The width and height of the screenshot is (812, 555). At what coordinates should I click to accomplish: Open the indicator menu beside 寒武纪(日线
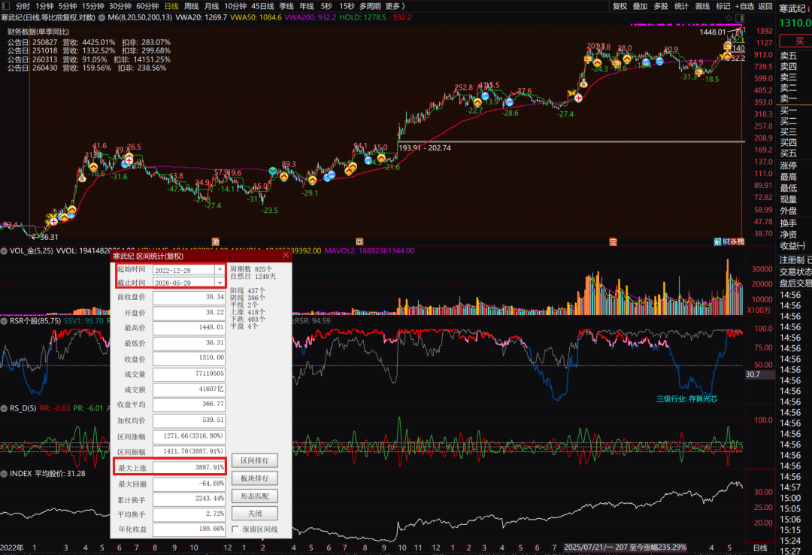point(102,17)
